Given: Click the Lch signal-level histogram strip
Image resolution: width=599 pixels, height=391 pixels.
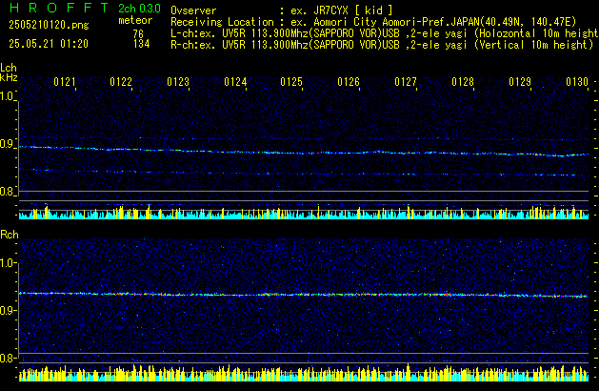Looking at the screenshot, I should 304,211.
